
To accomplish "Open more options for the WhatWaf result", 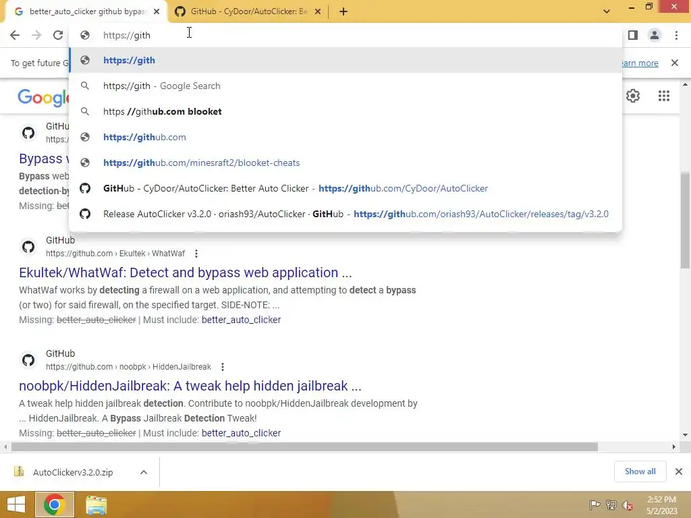I will (196, 254).
